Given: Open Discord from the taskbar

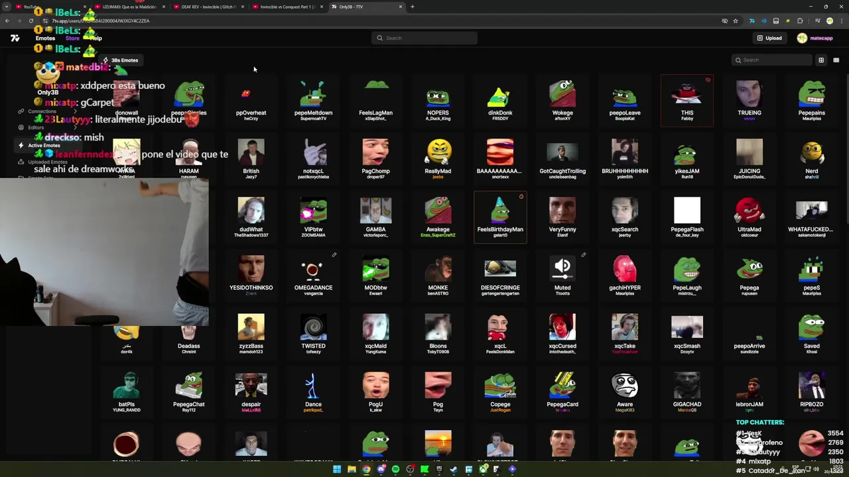Looking at the screenshot, I should pos(381,469).
